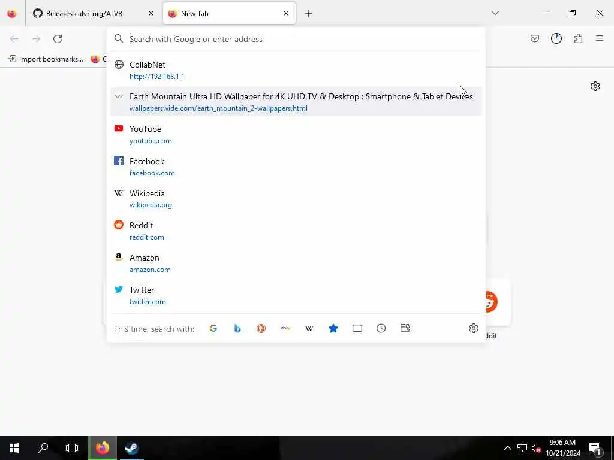Open search settings gear in dropdown

coord(474,328)
